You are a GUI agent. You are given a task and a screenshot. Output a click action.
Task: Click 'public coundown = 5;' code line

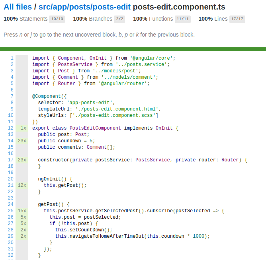point(66,141)
